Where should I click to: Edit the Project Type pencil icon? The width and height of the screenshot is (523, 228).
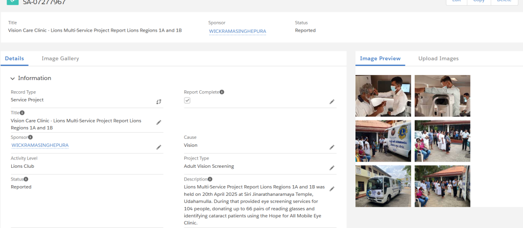coord(332,168)
